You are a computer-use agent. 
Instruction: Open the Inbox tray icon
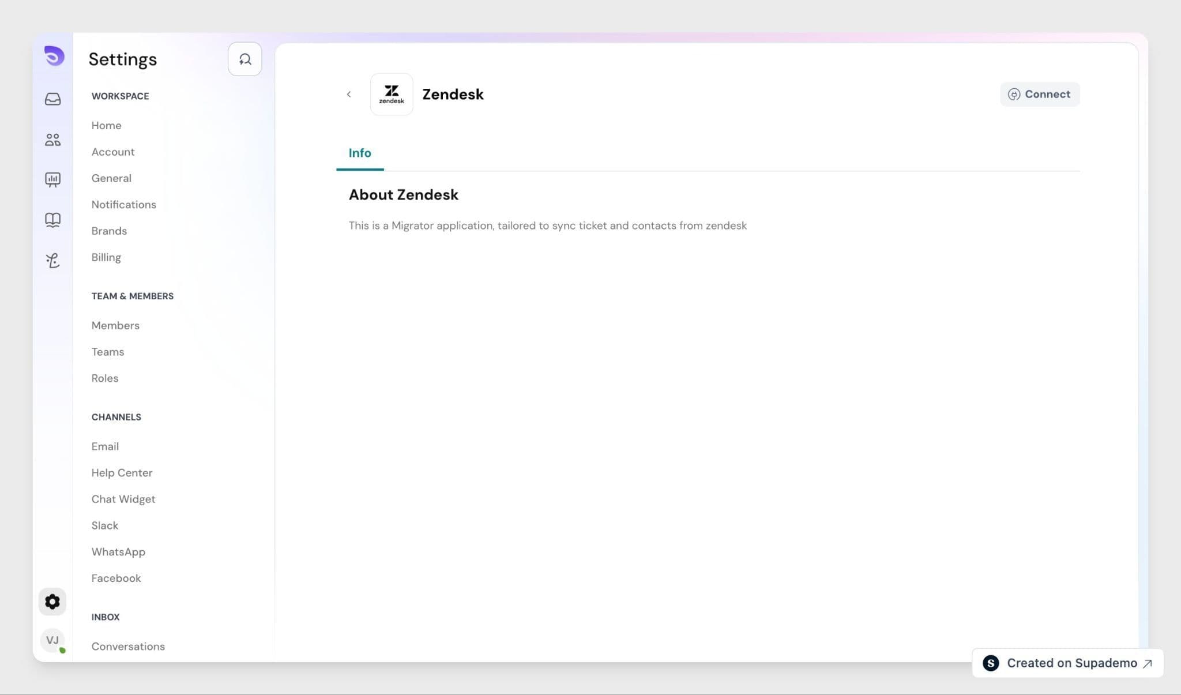(x=52, y=99)
